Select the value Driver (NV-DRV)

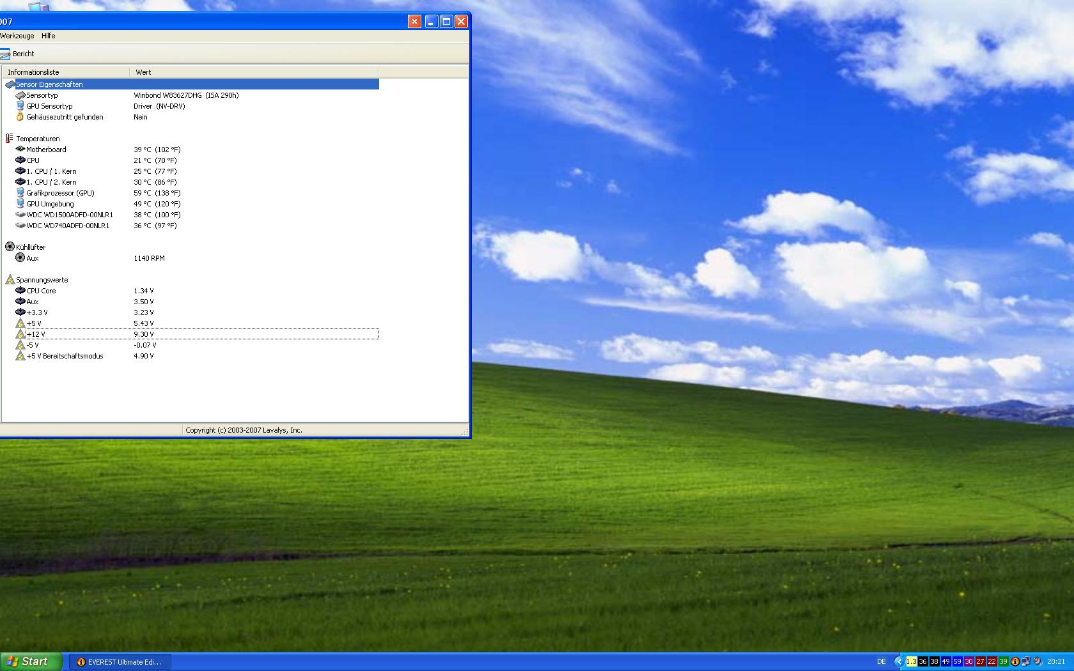[159, 106]
